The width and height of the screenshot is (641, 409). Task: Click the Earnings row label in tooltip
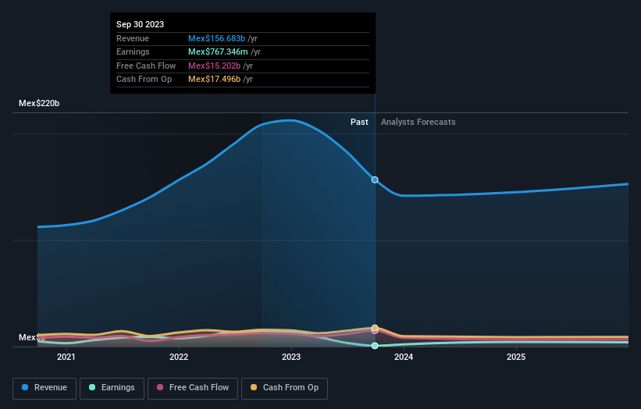133,52
